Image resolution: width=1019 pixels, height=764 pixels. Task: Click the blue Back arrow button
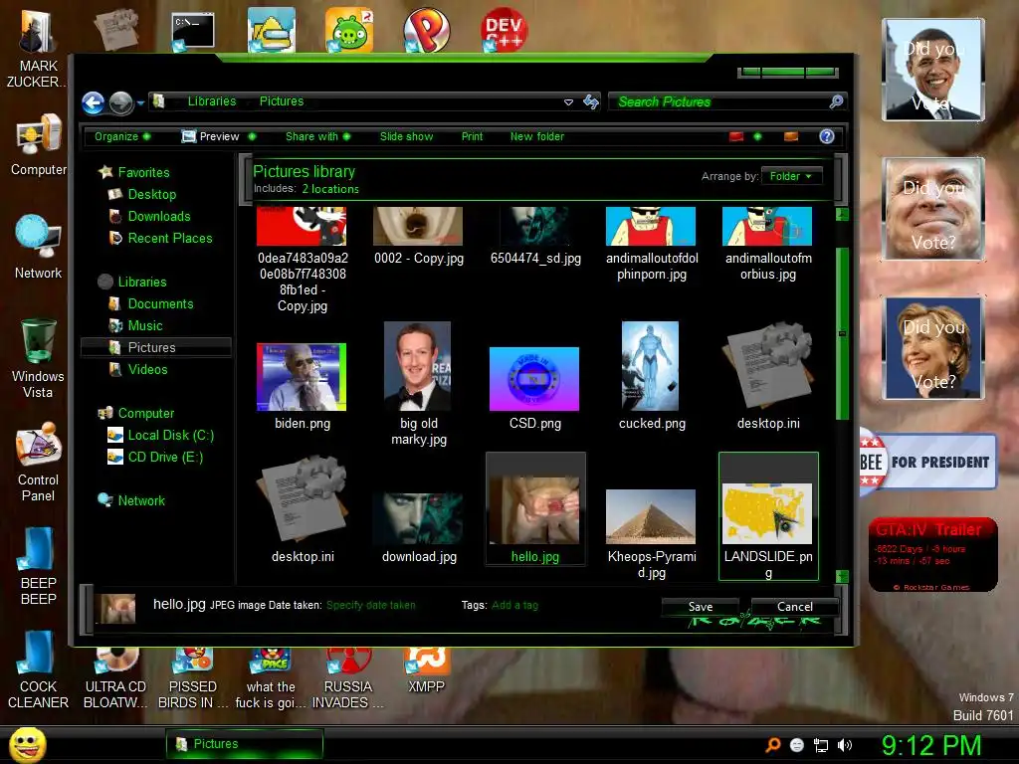click(93, 102)
